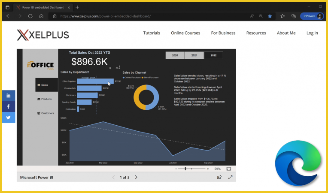Click the Power BI share icon
Image resolution: width=328 pixels, height=193 pixels.
219,177
